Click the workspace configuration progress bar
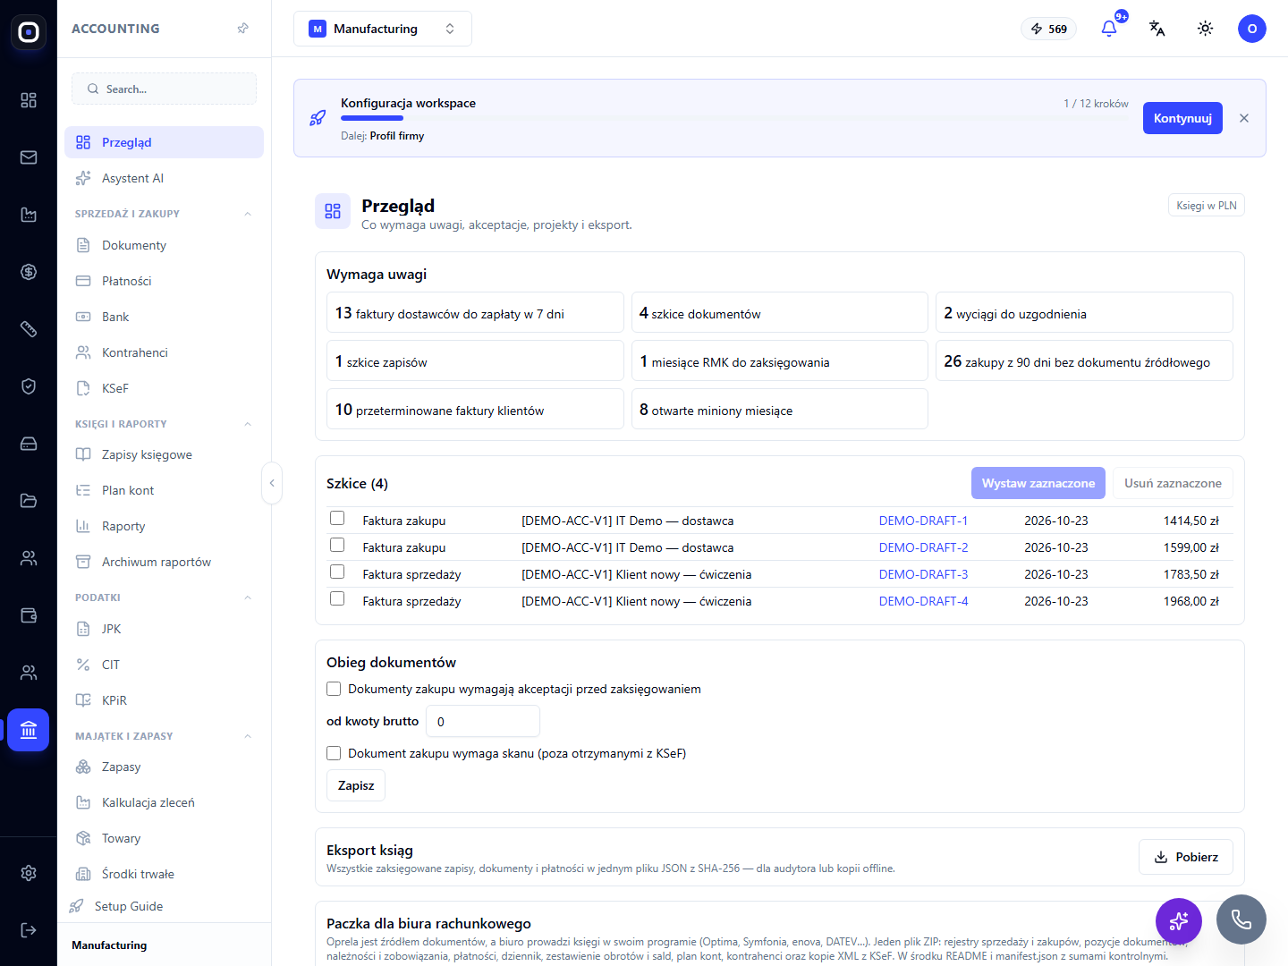 pos(734,118)
